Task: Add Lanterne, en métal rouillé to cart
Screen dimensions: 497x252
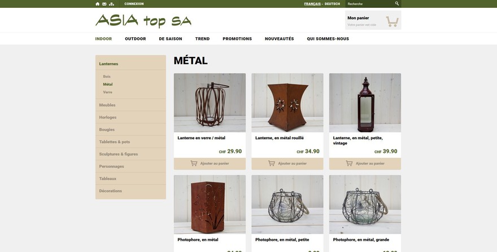Action: pos(287,163)
